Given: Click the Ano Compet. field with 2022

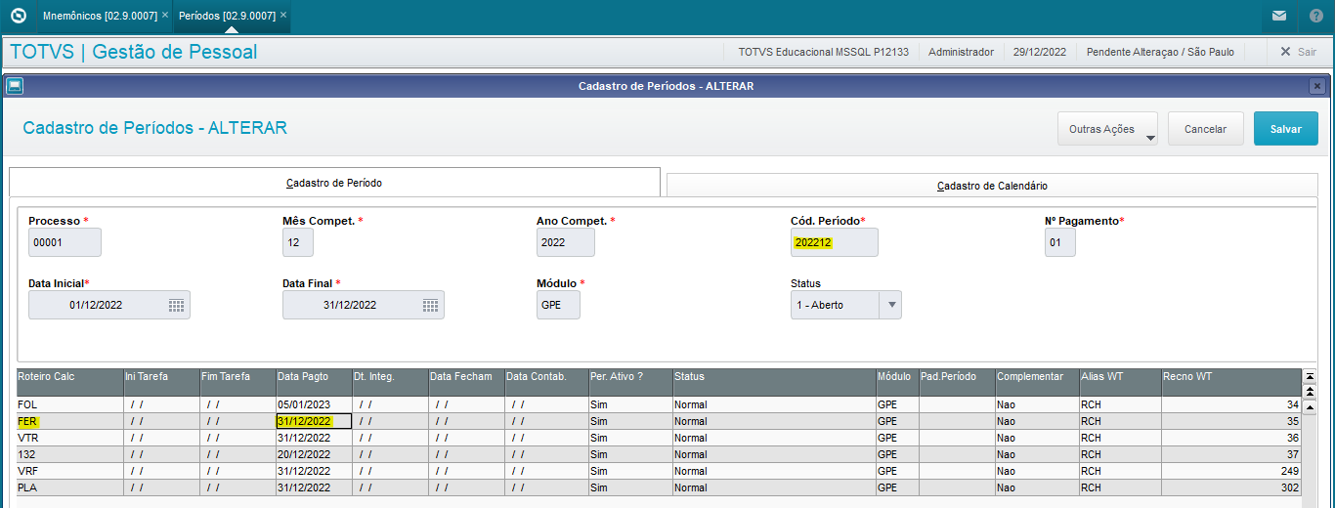Looking at the screenshot, I should 566,242.
